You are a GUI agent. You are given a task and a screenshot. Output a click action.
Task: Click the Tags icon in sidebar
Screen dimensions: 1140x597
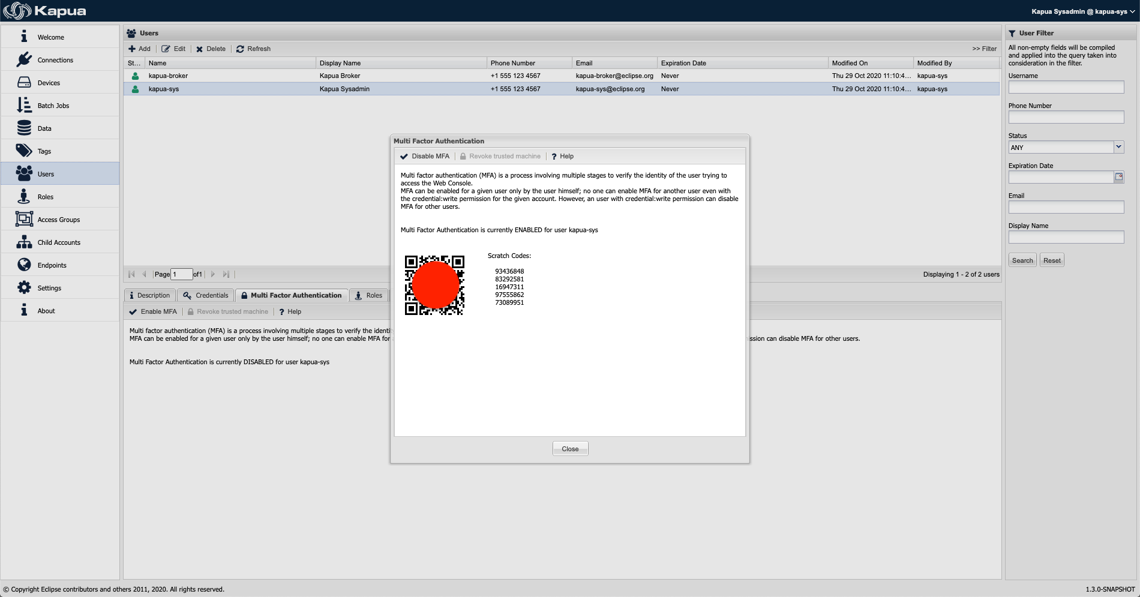point(24,151)
